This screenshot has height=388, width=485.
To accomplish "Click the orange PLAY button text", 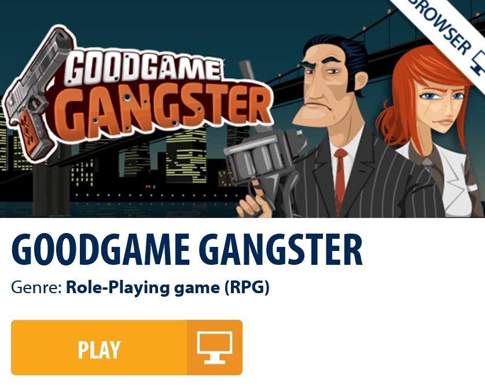I will 99,349.
